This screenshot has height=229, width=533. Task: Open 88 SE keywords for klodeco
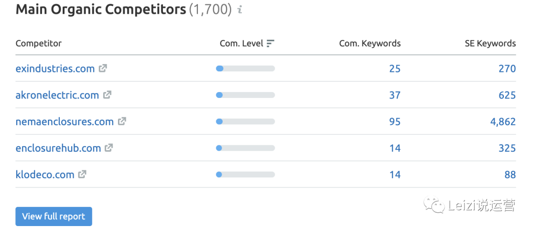(x=510, y=174)
